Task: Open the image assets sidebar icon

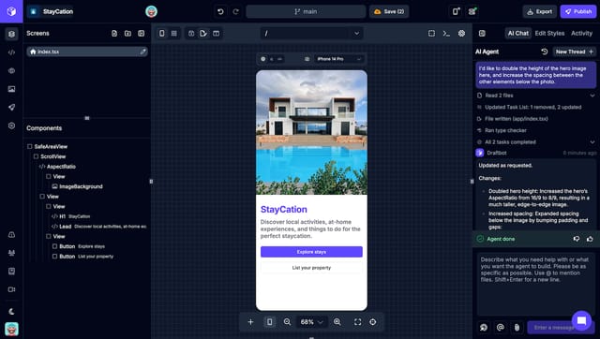Action: coord(11,89)
